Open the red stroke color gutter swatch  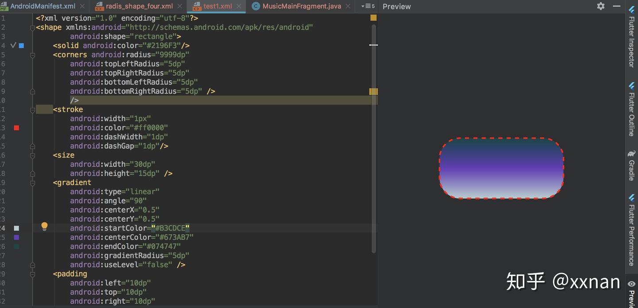pyautogui.click(x=16, y=128)
